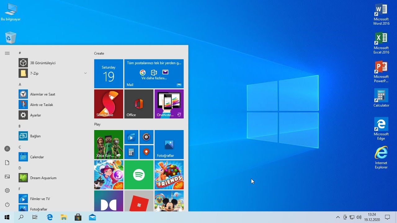Open the Mail live tile
The image size is (397, 223).
pos(154,74)
